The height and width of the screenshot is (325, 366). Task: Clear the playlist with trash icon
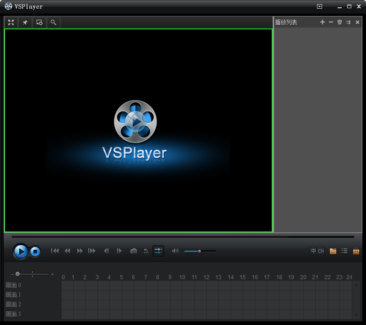click(339, 22)
